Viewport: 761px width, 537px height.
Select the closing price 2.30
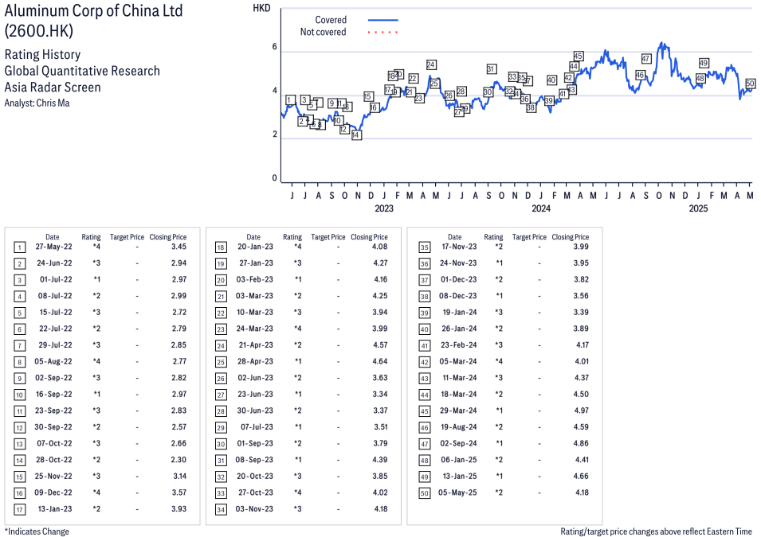[x=179, y=460]
